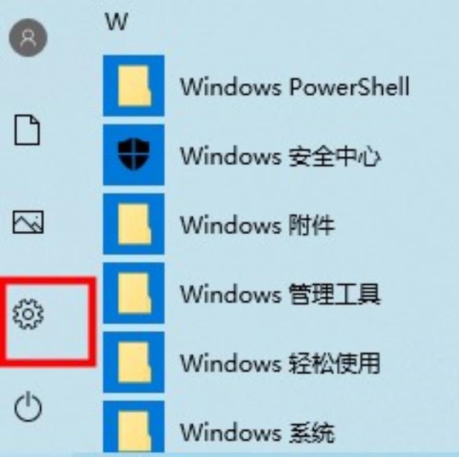Open the Documents icon in sidebar
This screenshot has width=459, height=457.
tap(27, 130)
